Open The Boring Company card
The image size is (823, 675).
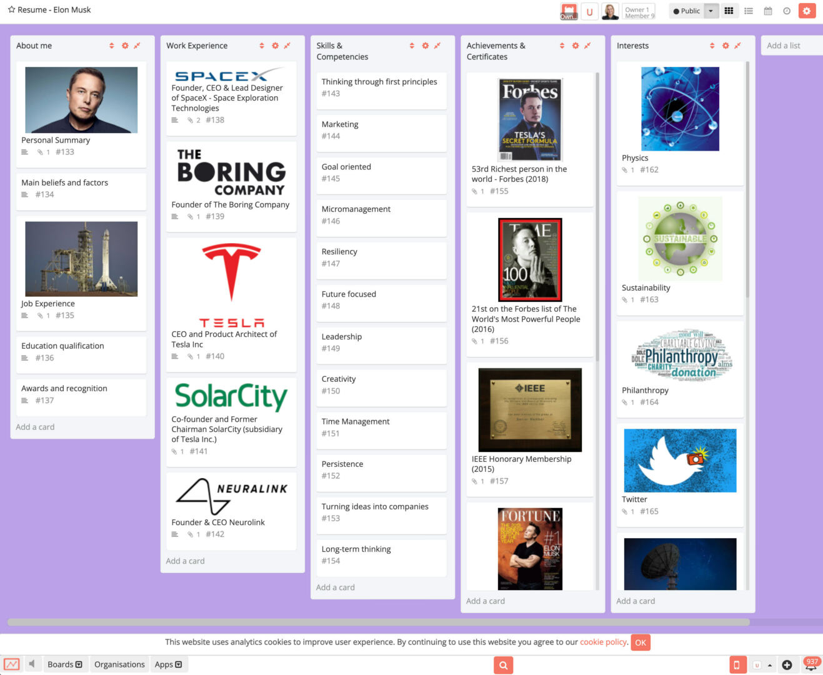pos(231,186)
